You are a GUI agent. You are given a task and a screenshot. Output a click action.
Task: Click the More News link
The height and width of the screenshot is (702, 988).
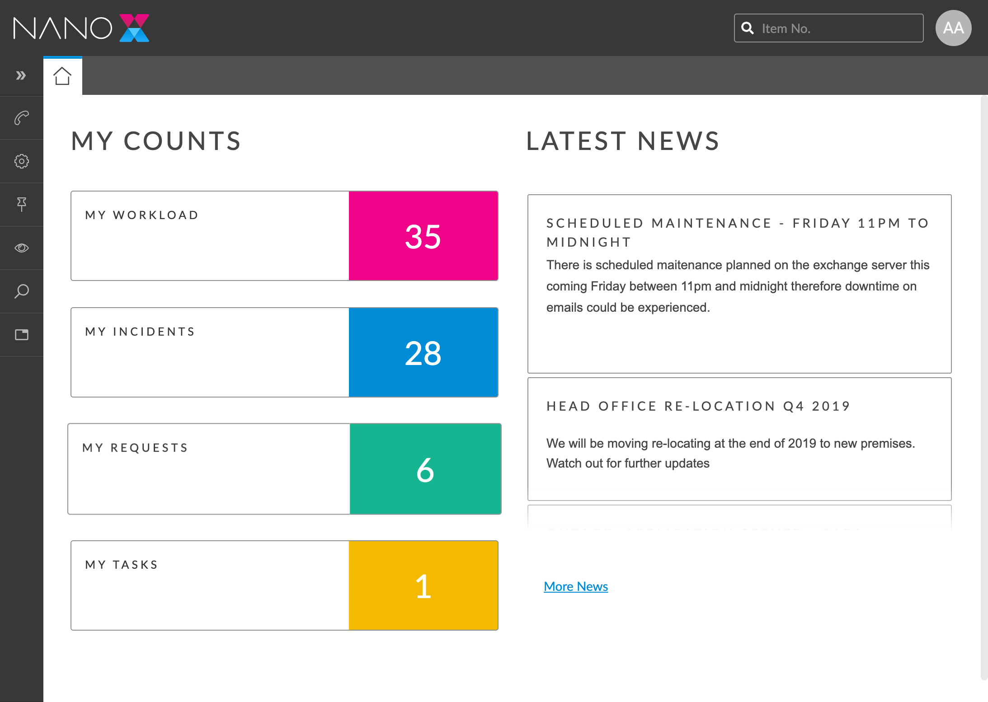click(x=576, y=586)
